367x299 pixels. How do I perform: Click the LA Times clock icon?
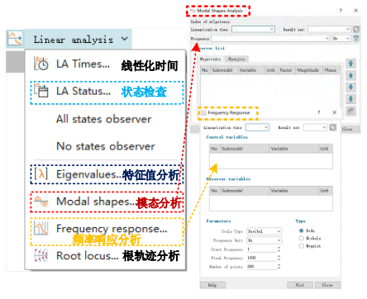click(x=41, y=64)
